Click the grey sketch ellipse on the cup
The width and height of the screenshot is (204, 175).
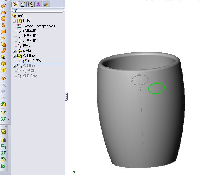[140, 80]
